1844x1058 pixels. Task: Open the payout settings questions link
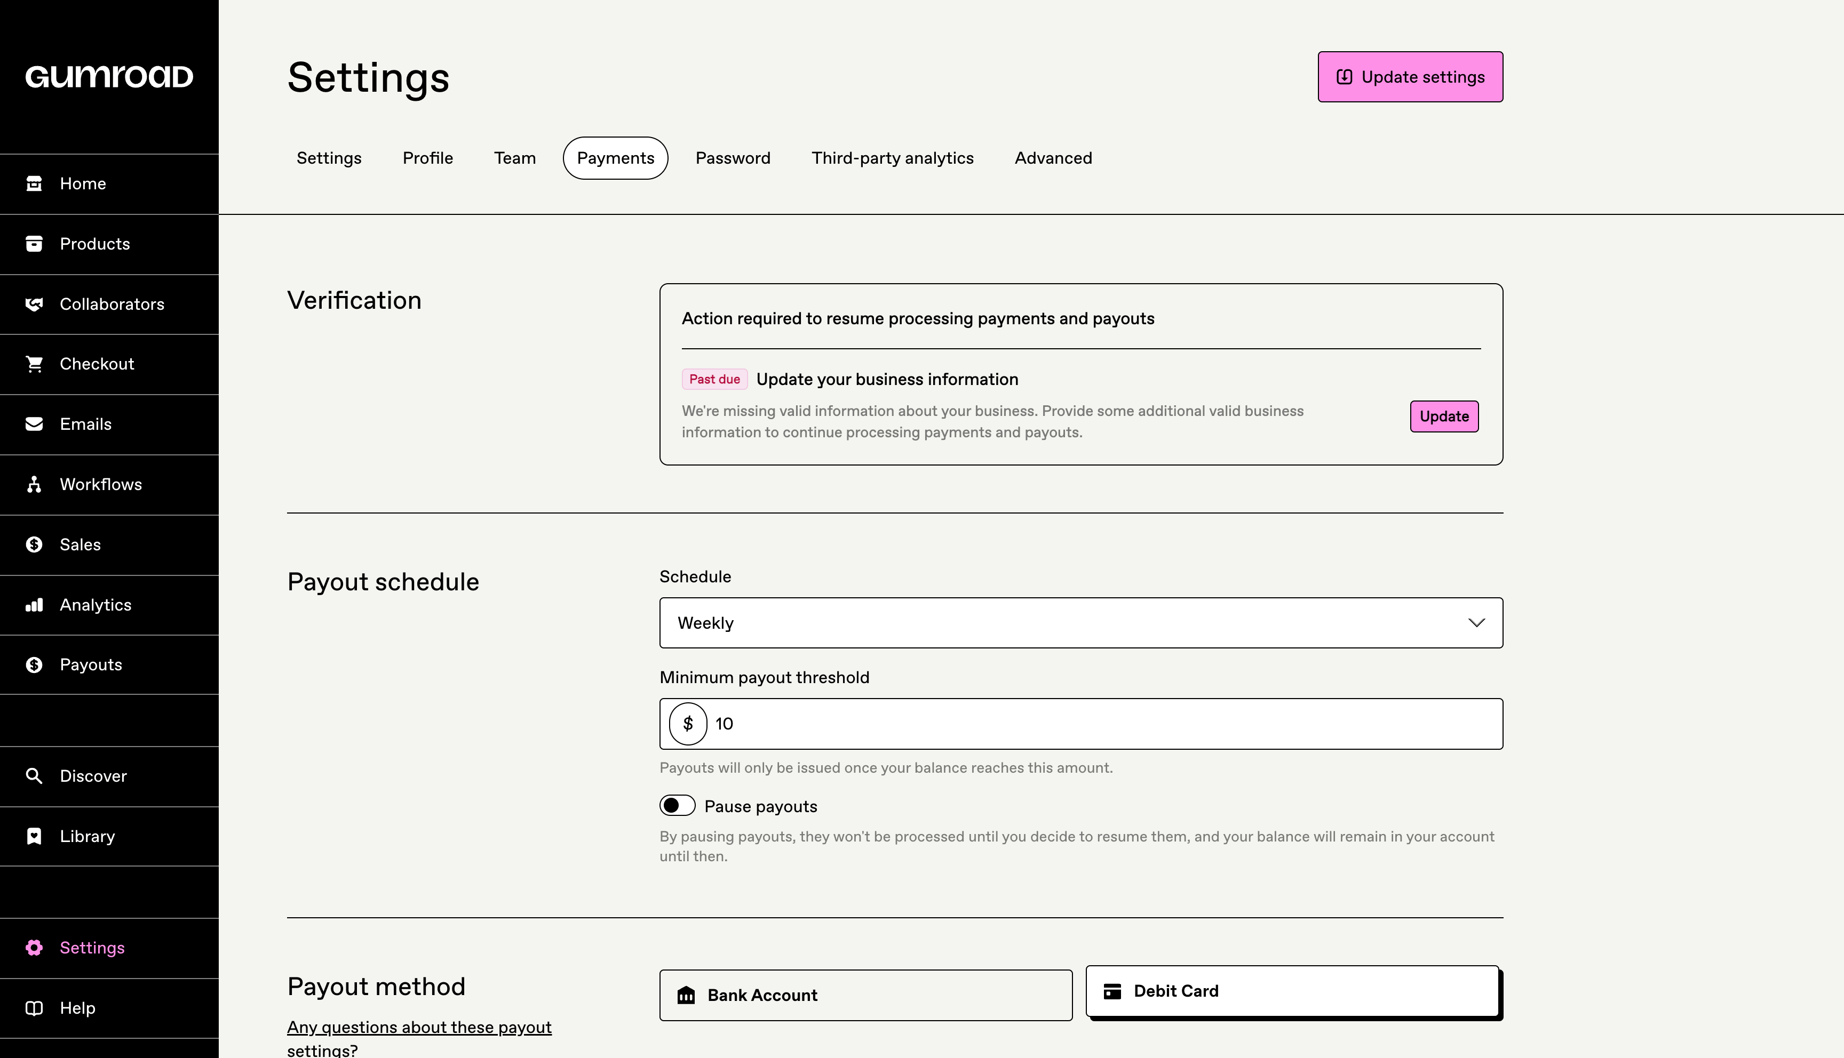tap(419, 1028)
